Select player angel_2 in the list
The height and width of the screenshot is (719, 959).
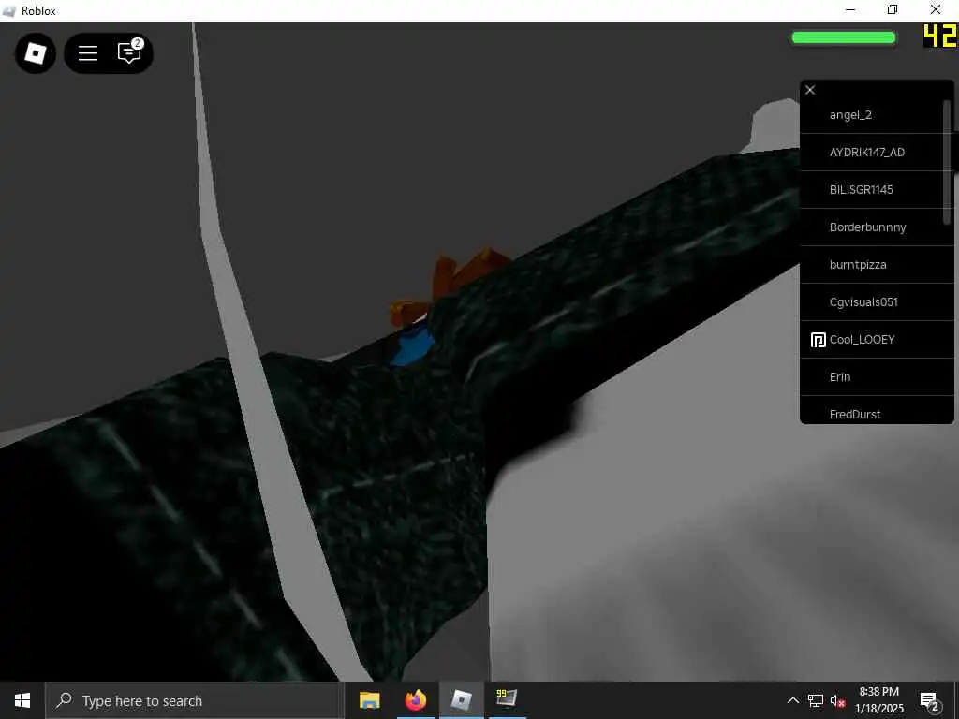pyautogui.click(x=877, y=115)
